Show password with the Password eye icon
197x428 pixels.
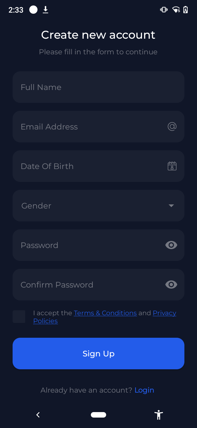(171, 245)
